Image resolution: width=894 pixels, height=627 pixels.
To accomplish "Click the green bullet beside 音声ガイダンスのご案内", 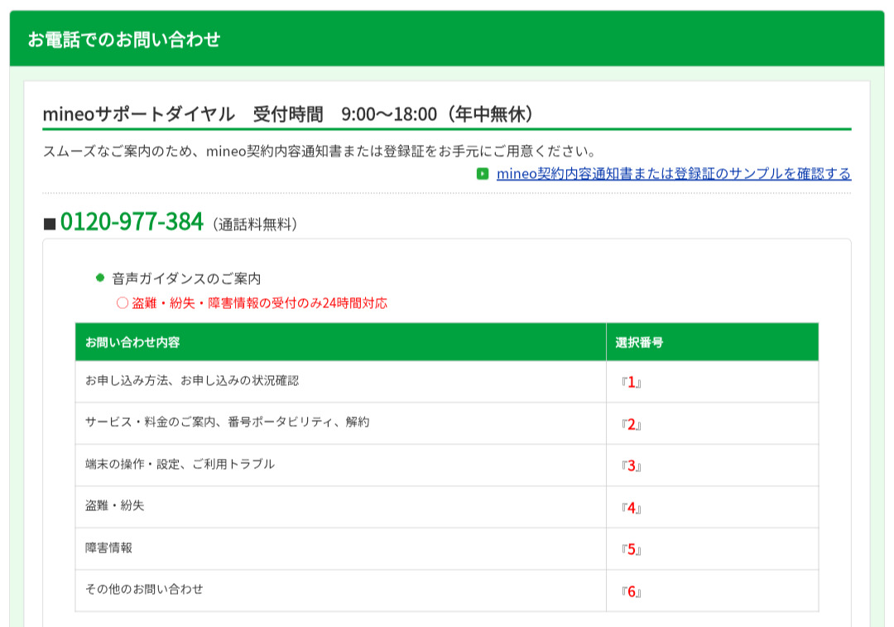I will click(100, 277).
